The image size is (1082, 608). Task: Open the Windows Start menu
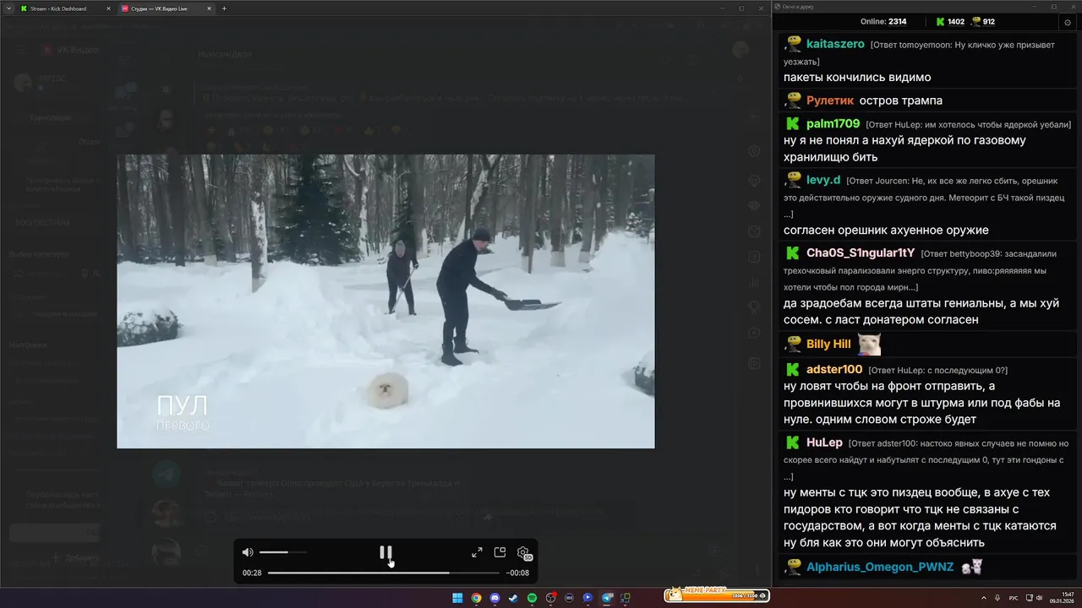coord(457,598)
